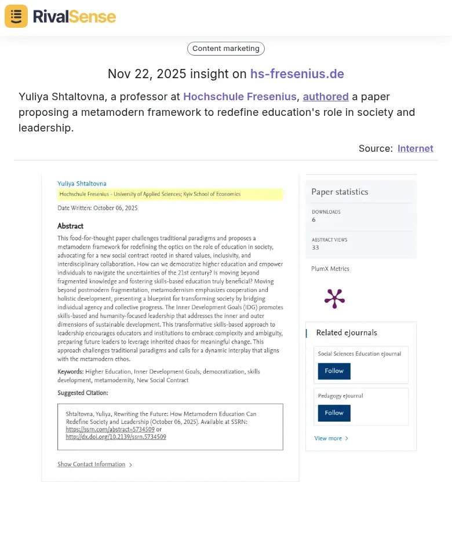Click the Abstract heading in the paper
Image resolution: width=452 pixels, height=556 pixels.
click(70, 226)
